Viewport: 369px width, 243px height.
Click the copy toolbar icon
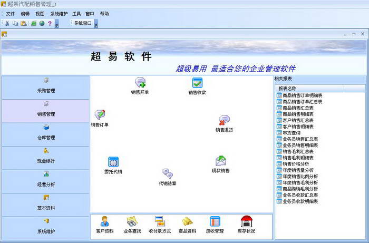[15, 23]
